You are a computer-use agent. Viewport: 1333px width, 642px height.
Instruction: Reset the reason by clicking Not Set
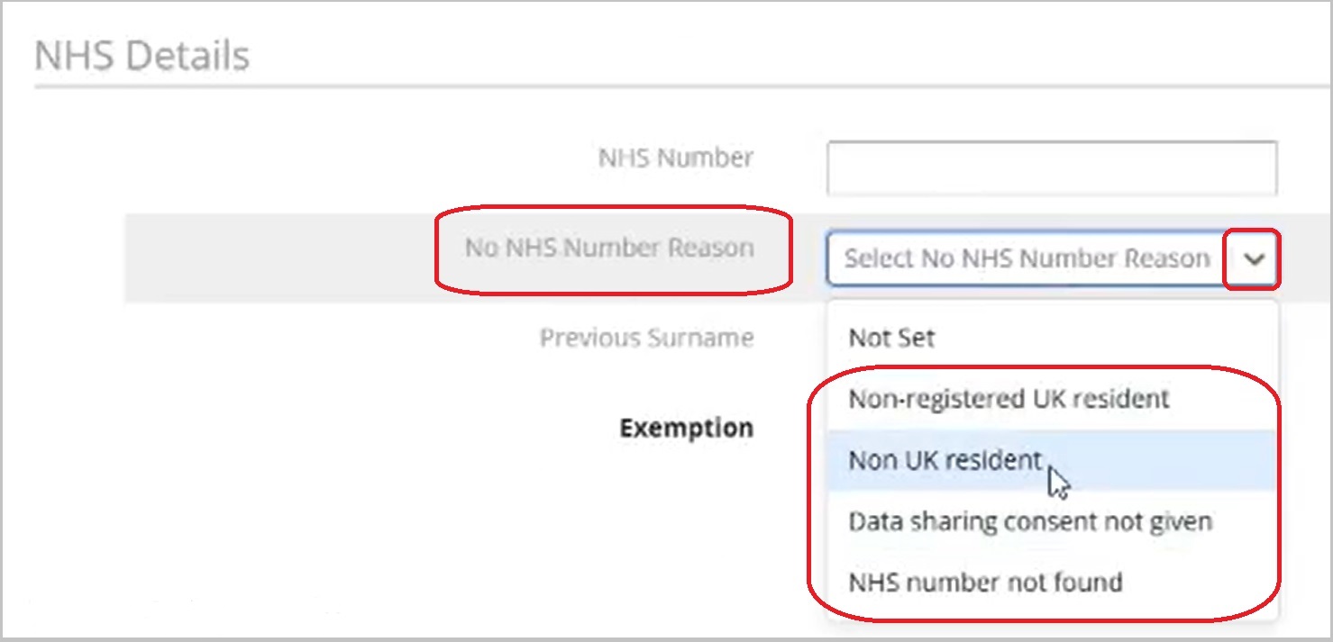891,339
